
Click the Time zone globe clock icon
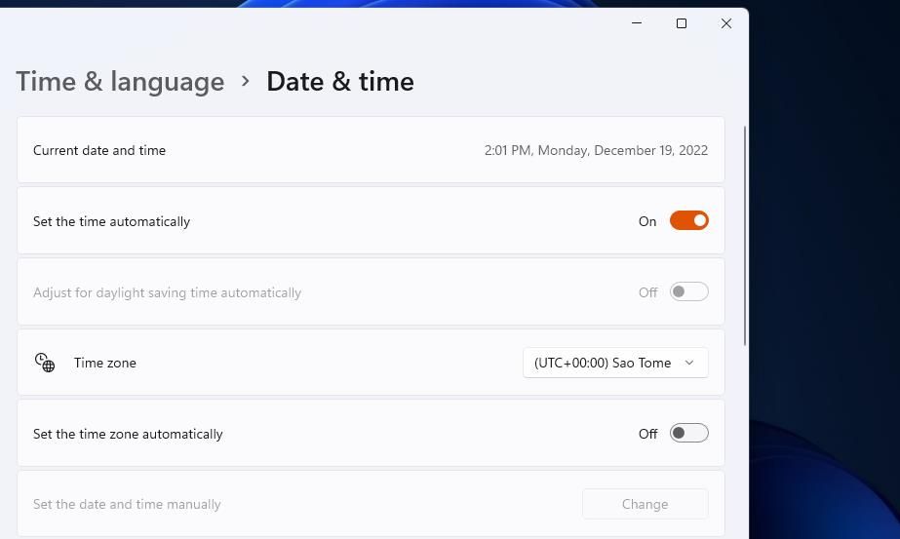[x=45, y=363]
